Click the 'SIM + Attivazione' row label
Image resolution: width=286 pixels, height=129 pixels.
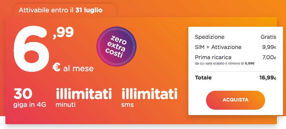218,47
